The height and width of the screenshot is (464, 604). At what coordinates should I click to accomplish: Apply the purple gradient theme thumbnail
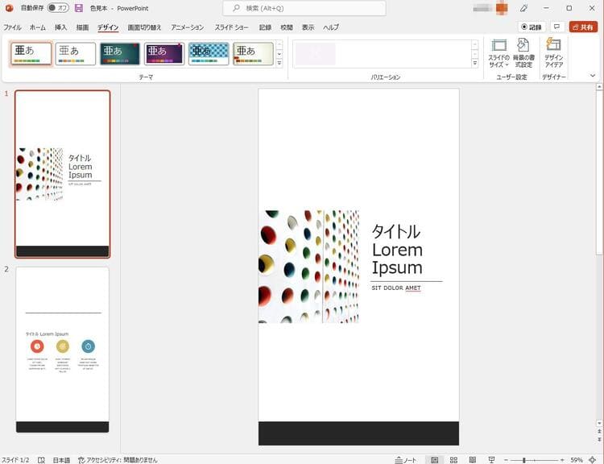coord(164,53)
